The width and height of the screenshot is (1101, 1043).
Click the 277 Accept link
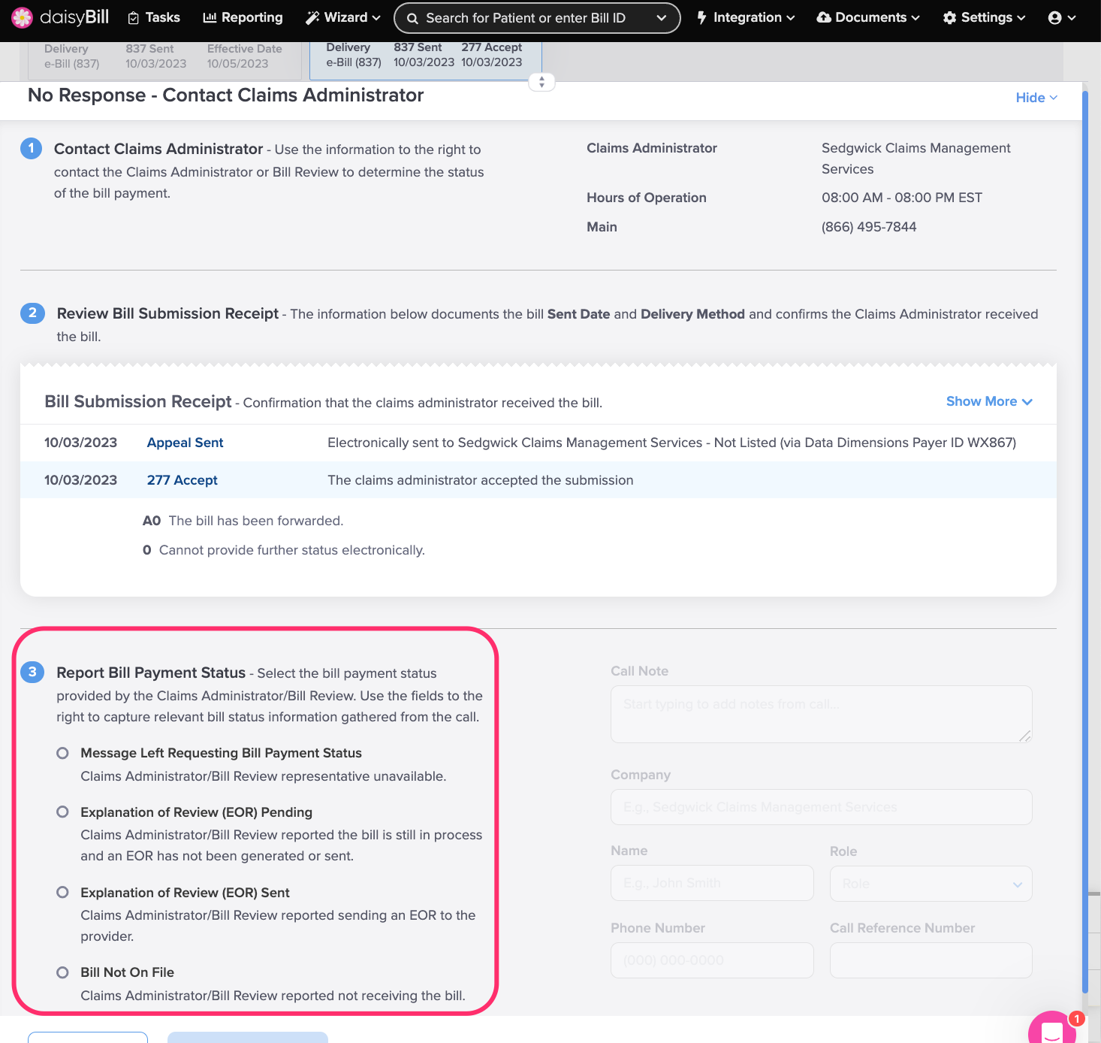(x=182, y=480)
